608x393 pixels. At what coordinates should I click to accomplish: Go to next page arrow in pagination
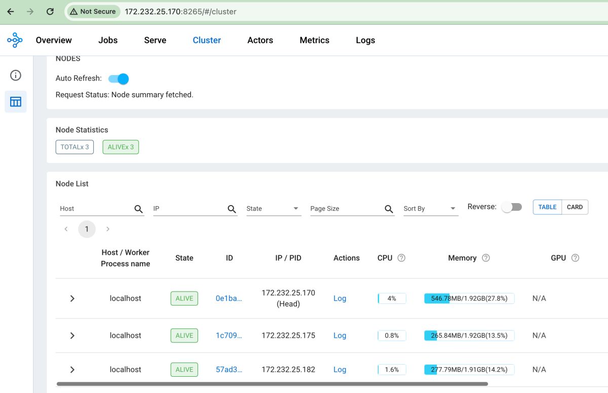click(107, 229)
